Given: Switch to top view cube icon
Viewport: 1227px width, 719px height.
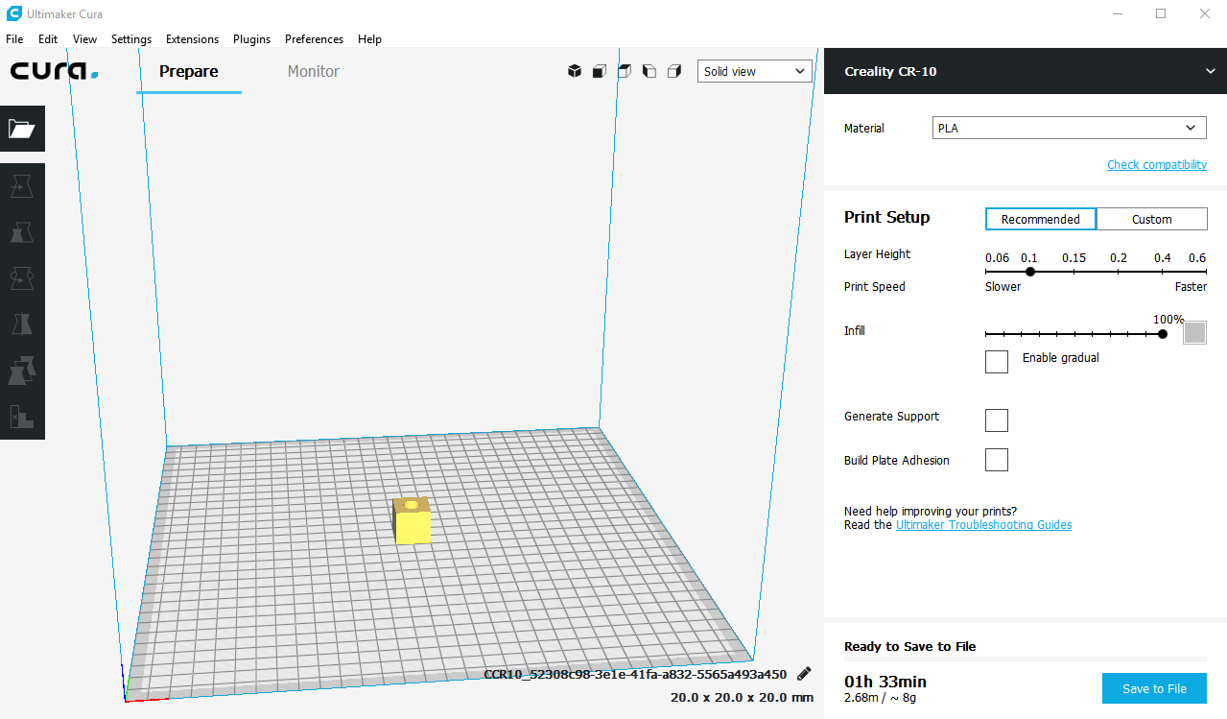Looking at the screenshot, I should 625,71.
